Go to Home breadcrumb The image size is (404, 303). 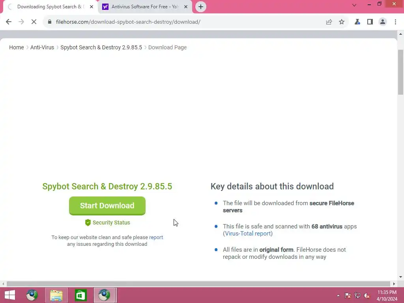click(x=17, y=47)
